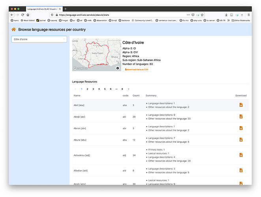The image size is (261, 197).
Task: Go to page 2 of language resources
Action: click(x=87, y=89)
